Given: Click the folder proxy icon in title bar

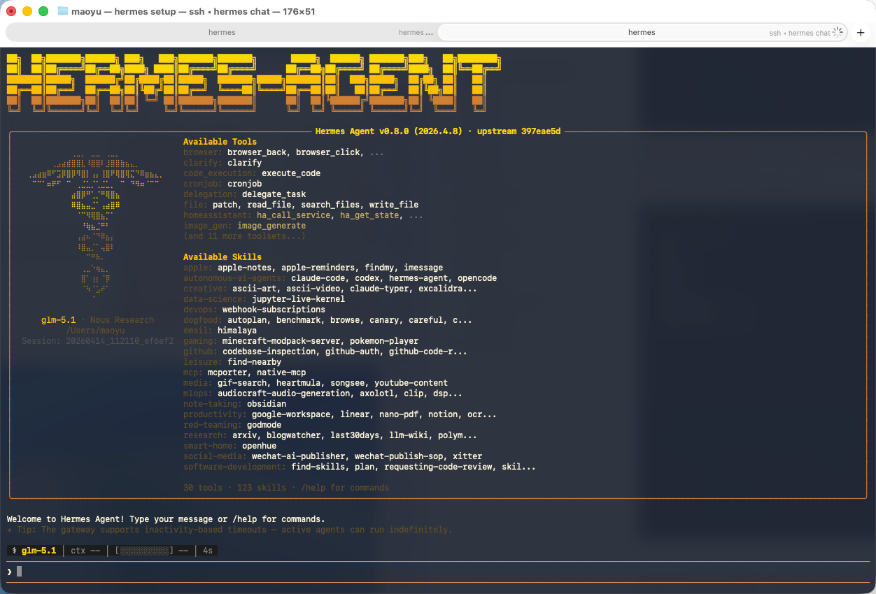Looking at the screenshot, I should click(x=63, y=11).
